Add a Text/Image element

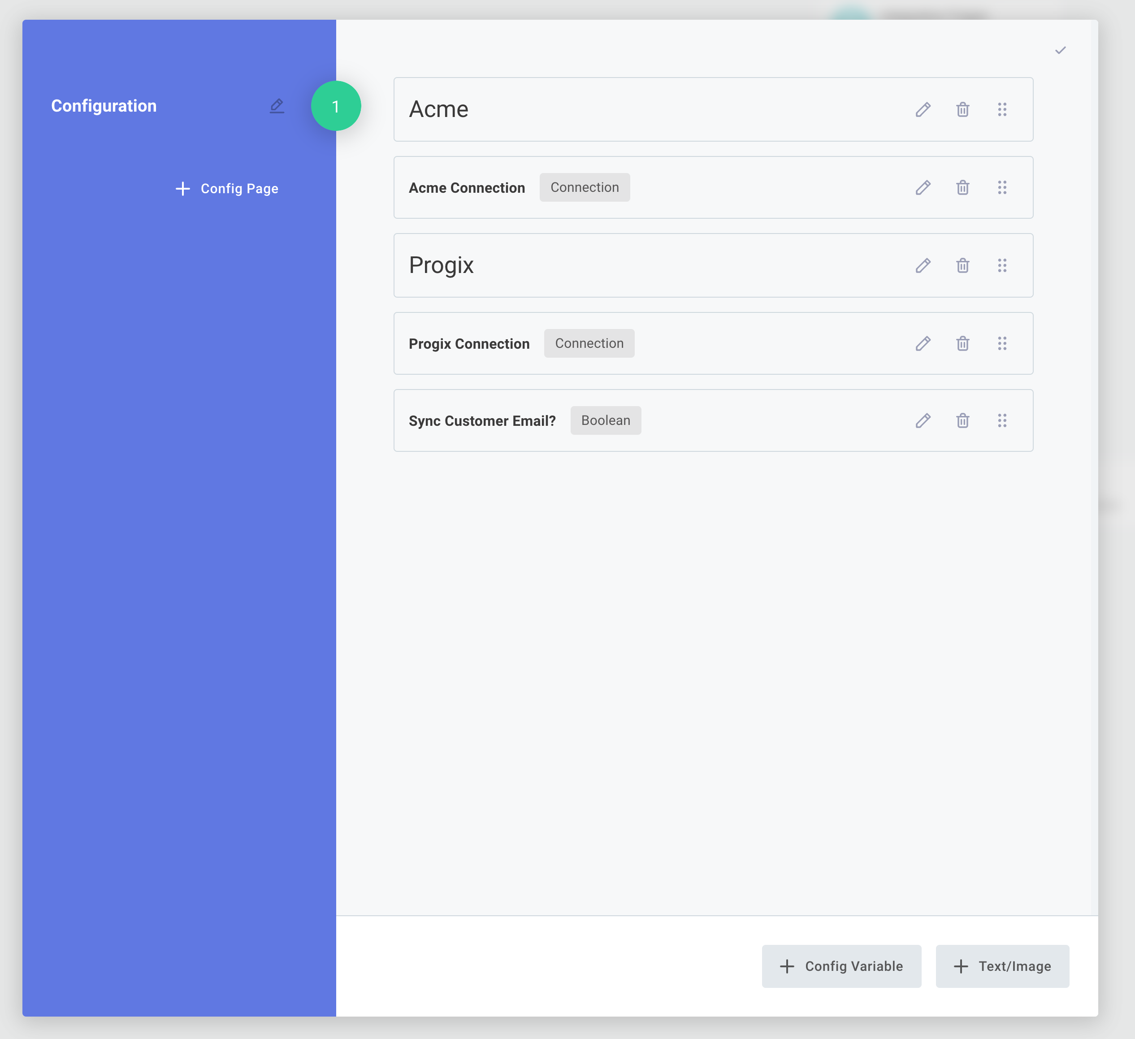[x=1002, y=966]
